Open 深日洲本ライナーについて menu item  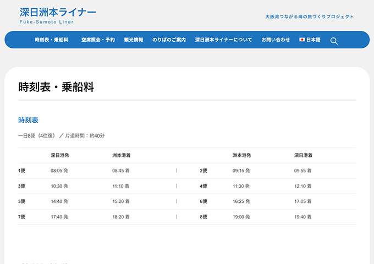tap(223, 40)
